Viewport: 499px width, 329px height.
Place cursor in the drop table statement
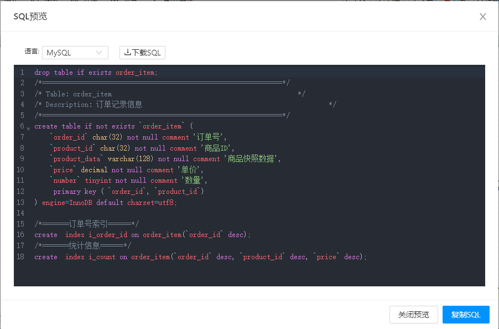click(x=95, y=73)
